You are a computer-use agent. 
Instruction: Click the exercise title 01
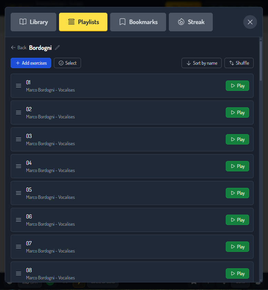click(28, 82)
